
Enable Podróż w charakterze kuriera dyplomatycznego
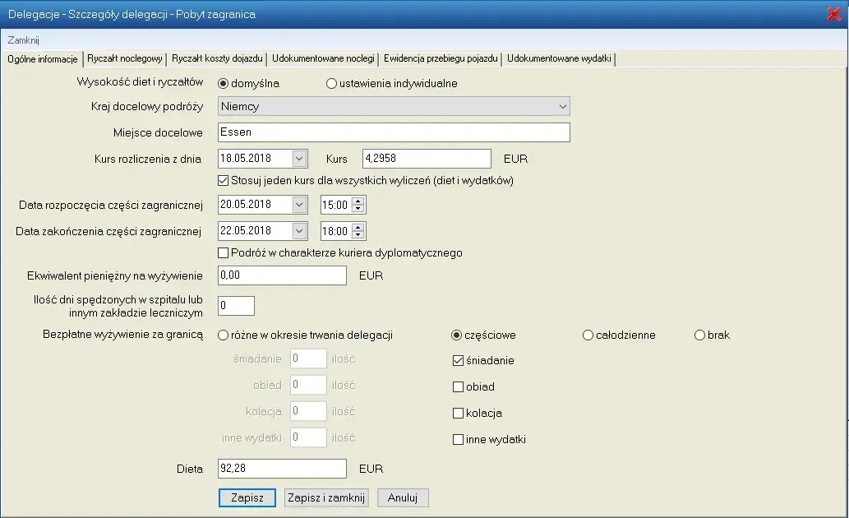point(224,252)
